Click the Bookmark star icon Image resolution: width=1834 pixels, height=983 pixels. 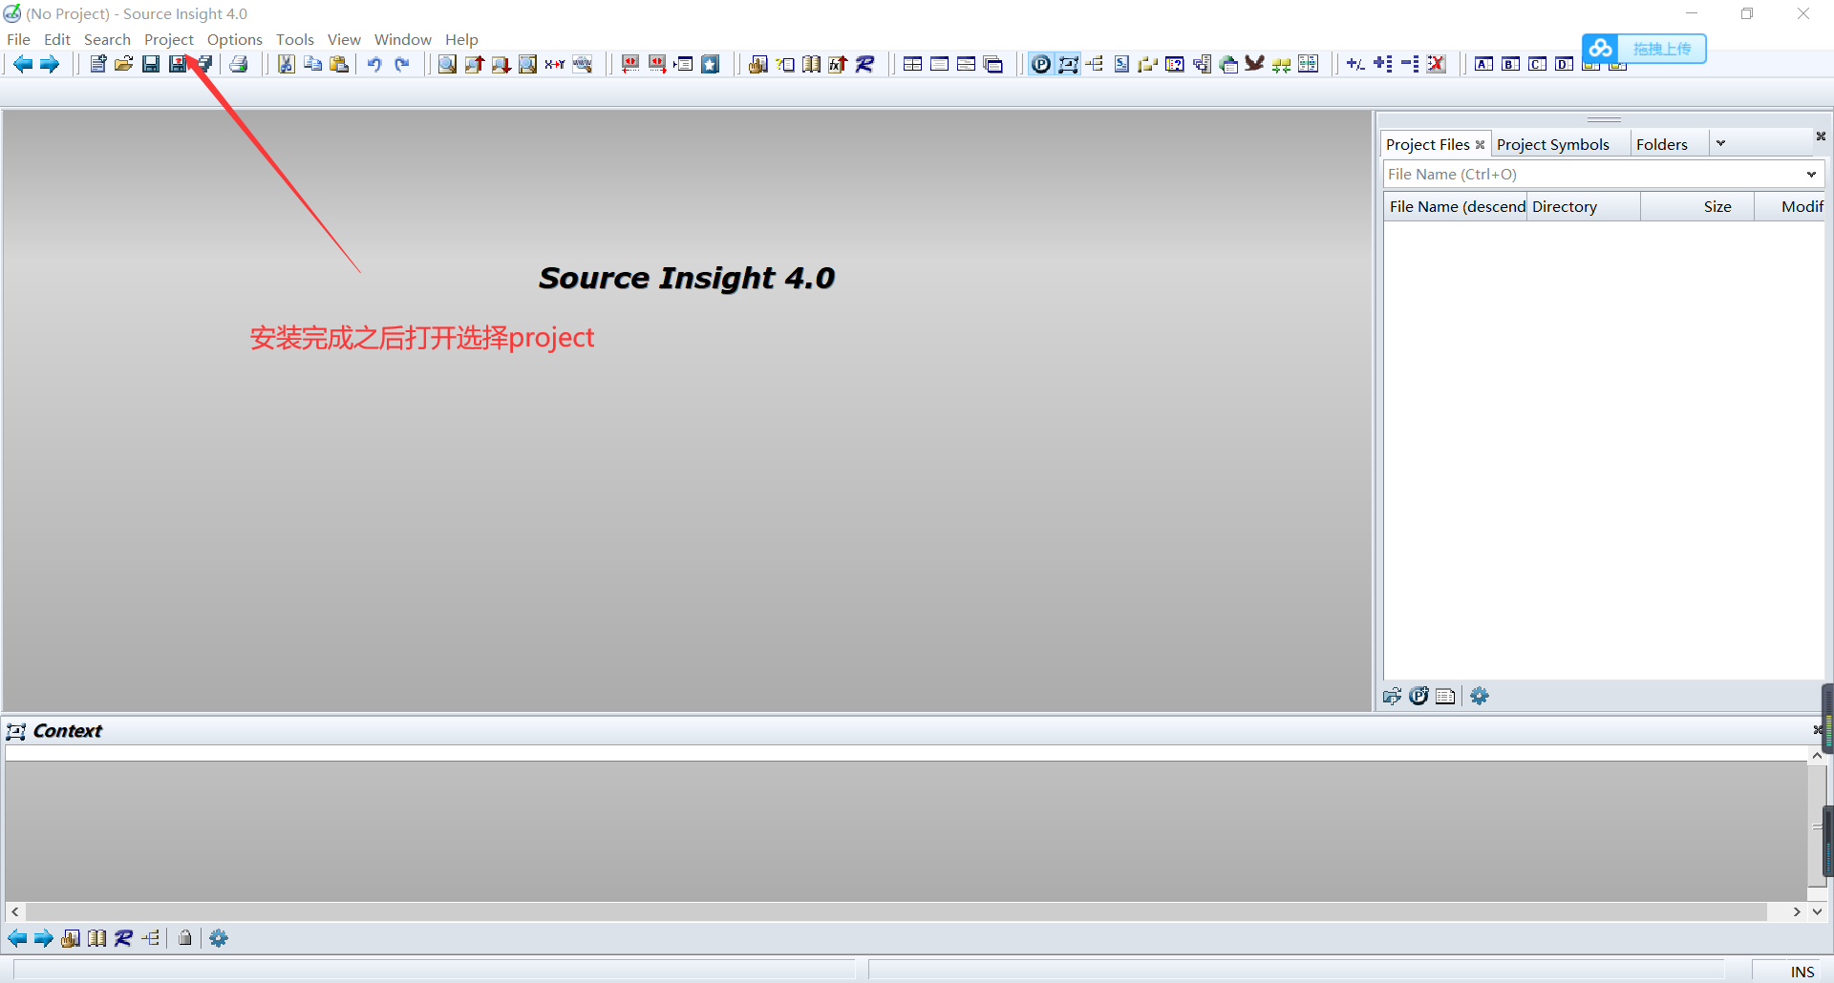[x=711, y=64]
